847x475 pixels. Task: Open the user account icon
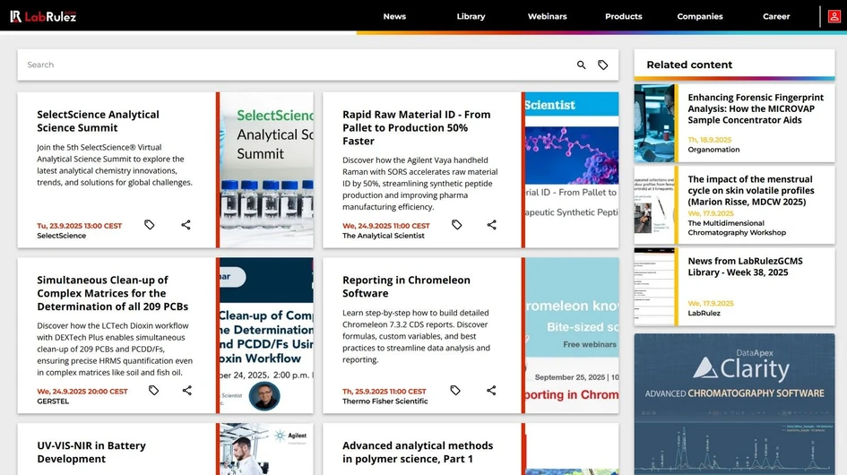[834, 16]
